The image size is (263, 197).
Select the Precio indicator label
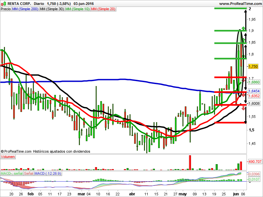point(6,9)
